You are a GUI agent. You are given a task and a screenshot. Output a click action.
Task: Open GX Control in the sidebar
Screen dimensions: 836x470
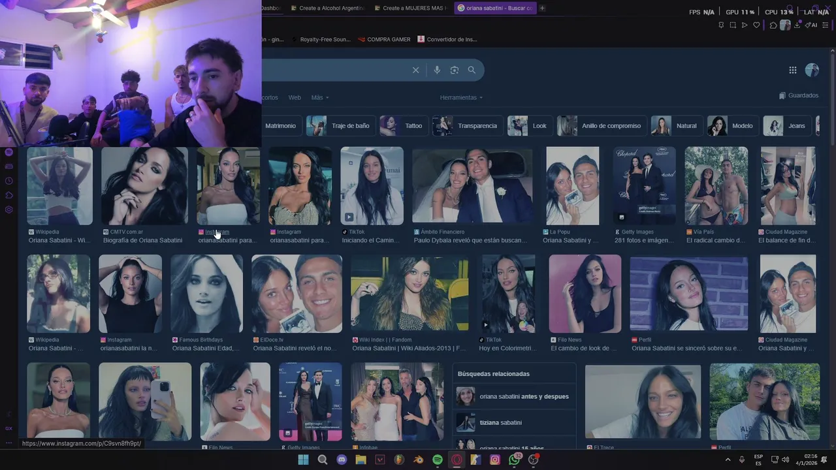(8, 428)
